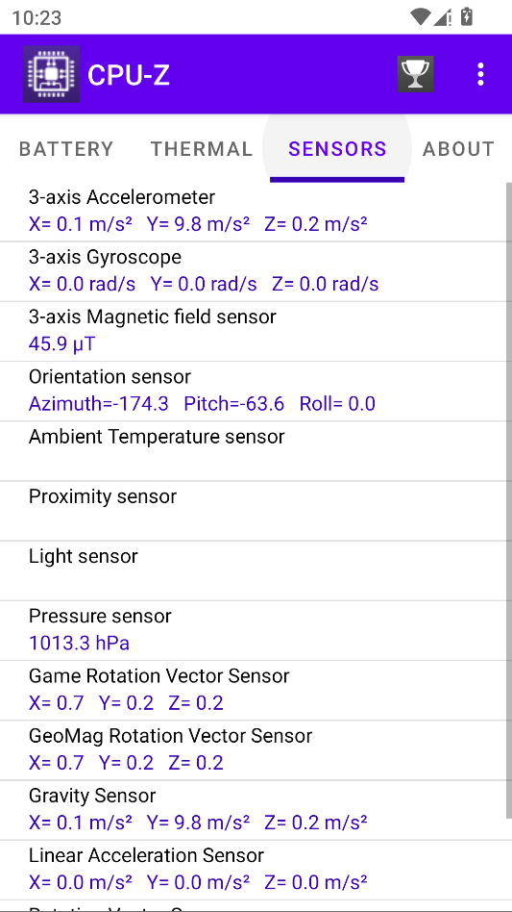Tap the battery charging status icon
Image resolution: width=512 pixels, height=912 pixels.
pyautogui.click(x=466, y=17)
